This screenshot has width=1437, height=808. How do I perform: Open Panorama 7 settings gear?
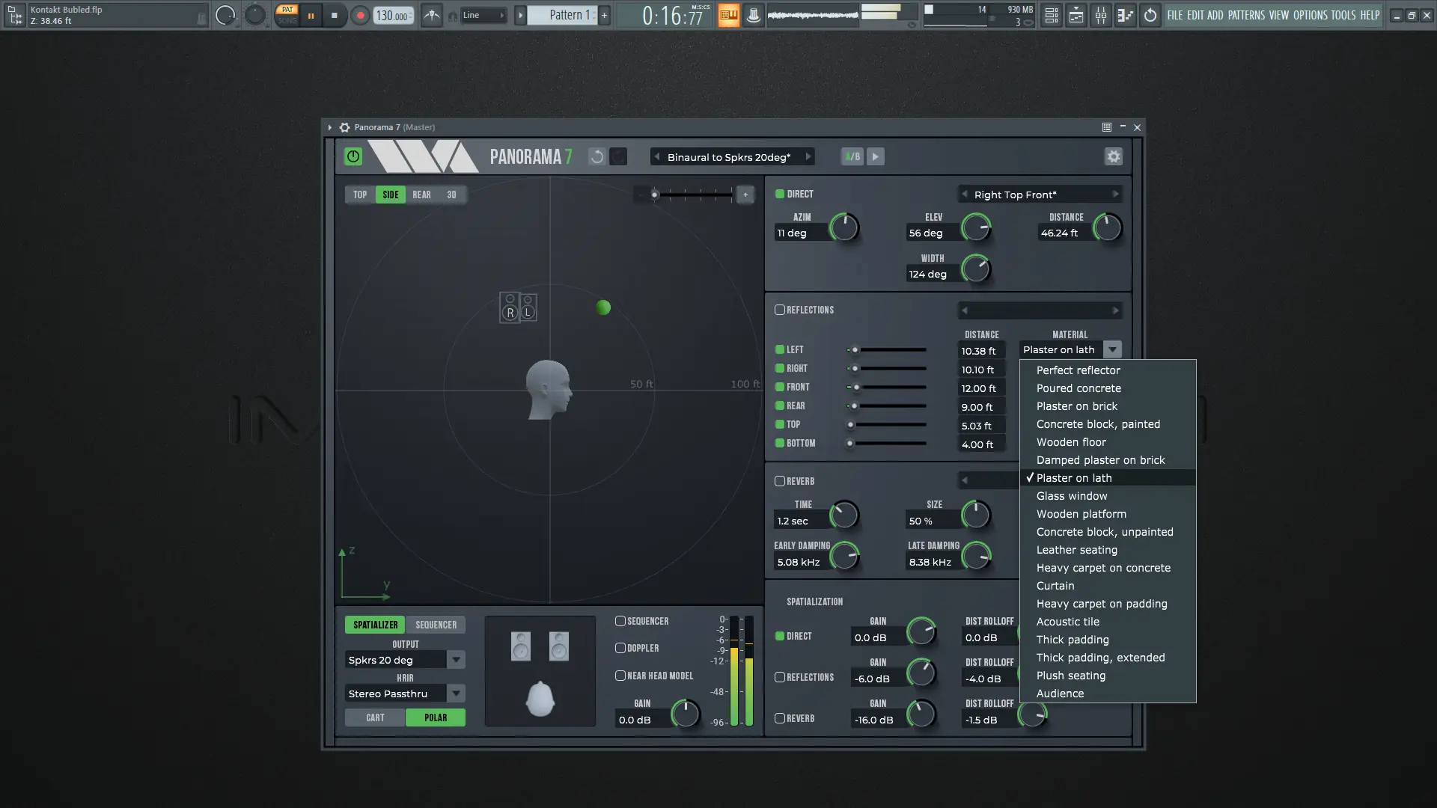[1113, 156]
